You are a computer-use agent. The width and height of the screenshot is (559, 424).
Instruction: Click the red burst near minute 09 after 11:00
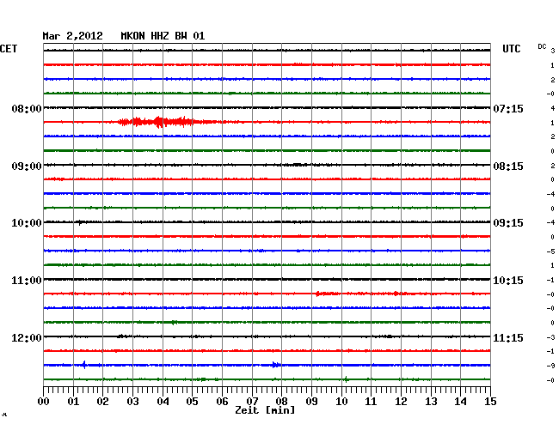[x=328, y=294]
